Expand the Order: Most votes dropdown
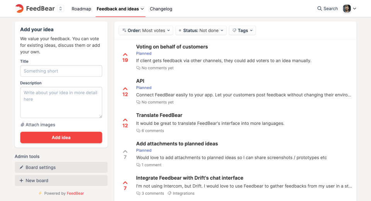 coord(146,31)
